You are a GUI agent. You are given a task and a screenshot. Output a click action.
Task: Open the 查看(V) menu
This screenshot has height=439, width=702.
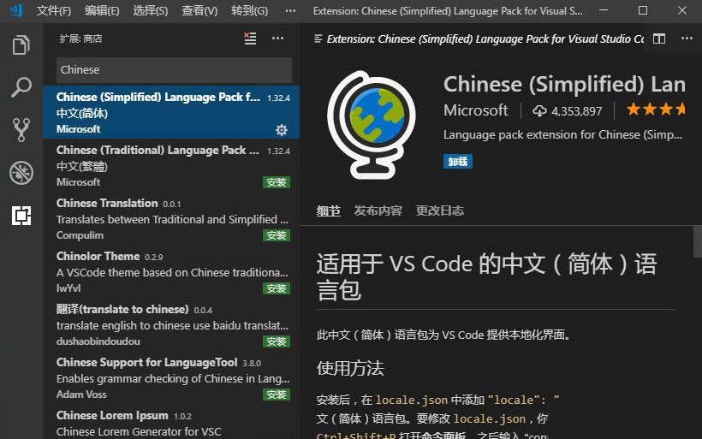click(199, 11)
